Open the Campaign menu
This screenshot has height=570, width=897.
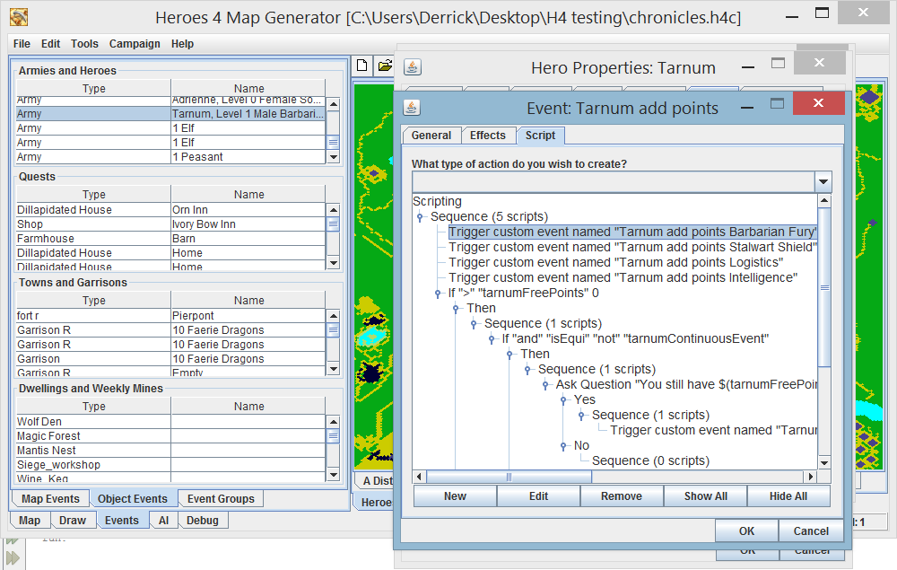135,43
